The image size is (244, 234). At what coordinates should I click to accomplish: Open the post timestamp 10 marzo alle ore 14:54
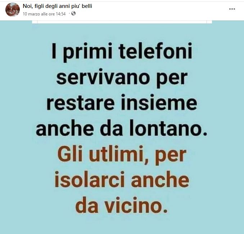coord(44,14)
